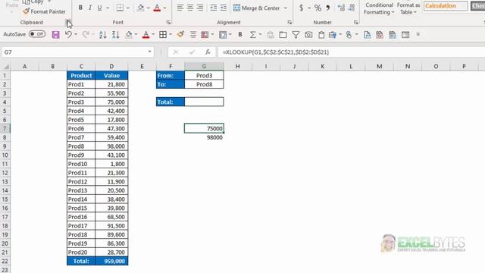This screenshot has width=485, height=273.
Task: Open Font group dialog launcher
Action: click(168, 22)
